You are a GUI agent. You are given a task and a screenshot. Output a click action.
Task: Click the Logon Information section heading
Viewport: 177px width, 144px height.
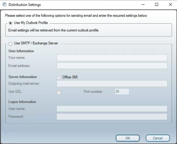(22, 102)
